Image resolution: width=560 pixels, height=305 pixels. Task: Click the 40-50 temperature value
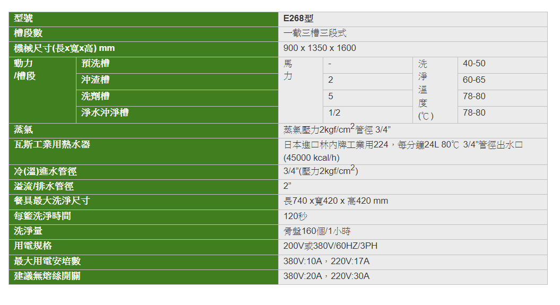pyautogui.click(x=474, y=64)
